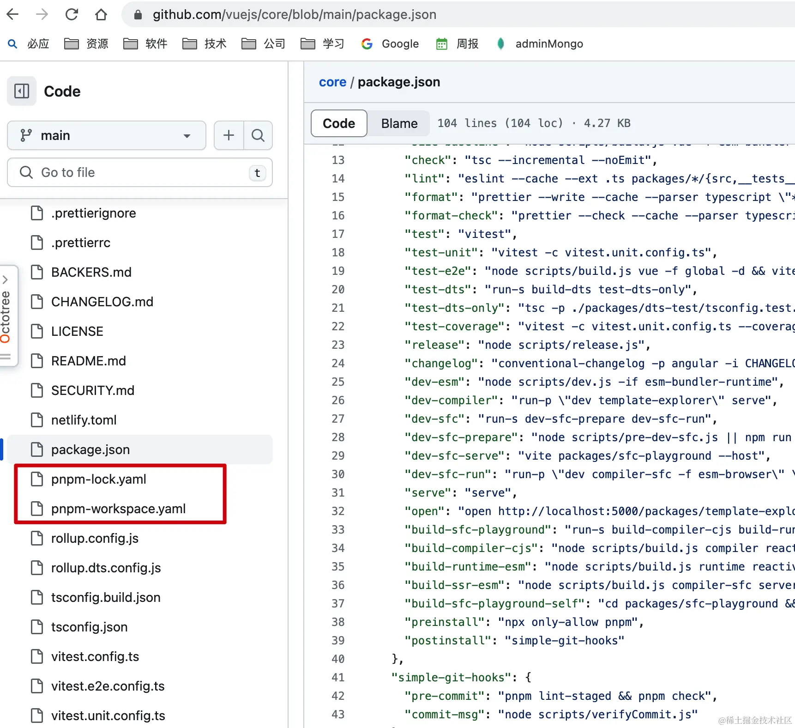Switch to the Code view tab

(339, 123)
